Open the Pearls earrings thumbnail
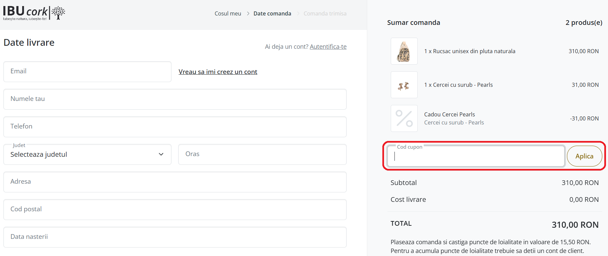Viewport: 608px width, 256px height. pyautogui.click(x=404, y=85)
